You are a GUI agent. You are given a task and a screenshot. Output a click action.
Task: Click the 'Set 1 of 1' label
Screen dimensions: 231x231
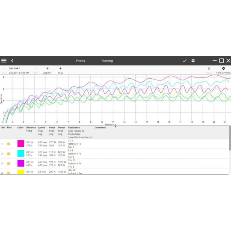14,68
